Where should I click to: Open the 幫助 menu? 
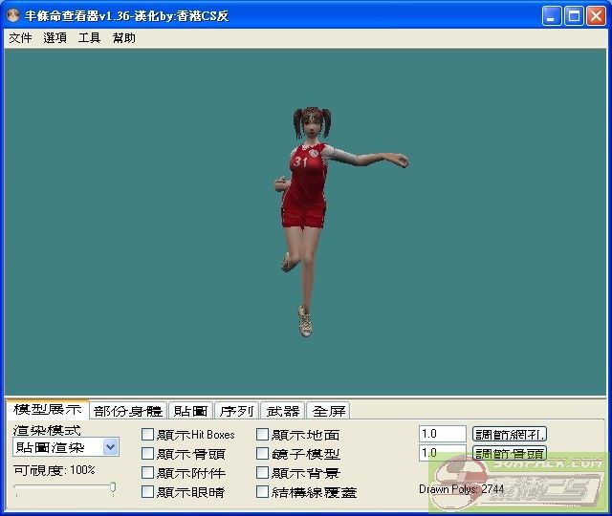(123, 38)
